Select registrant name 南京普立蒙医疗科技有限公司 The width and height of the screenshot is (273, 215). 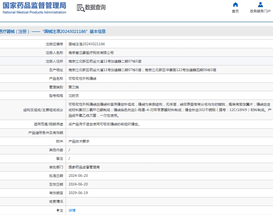[x=91, y=53]
